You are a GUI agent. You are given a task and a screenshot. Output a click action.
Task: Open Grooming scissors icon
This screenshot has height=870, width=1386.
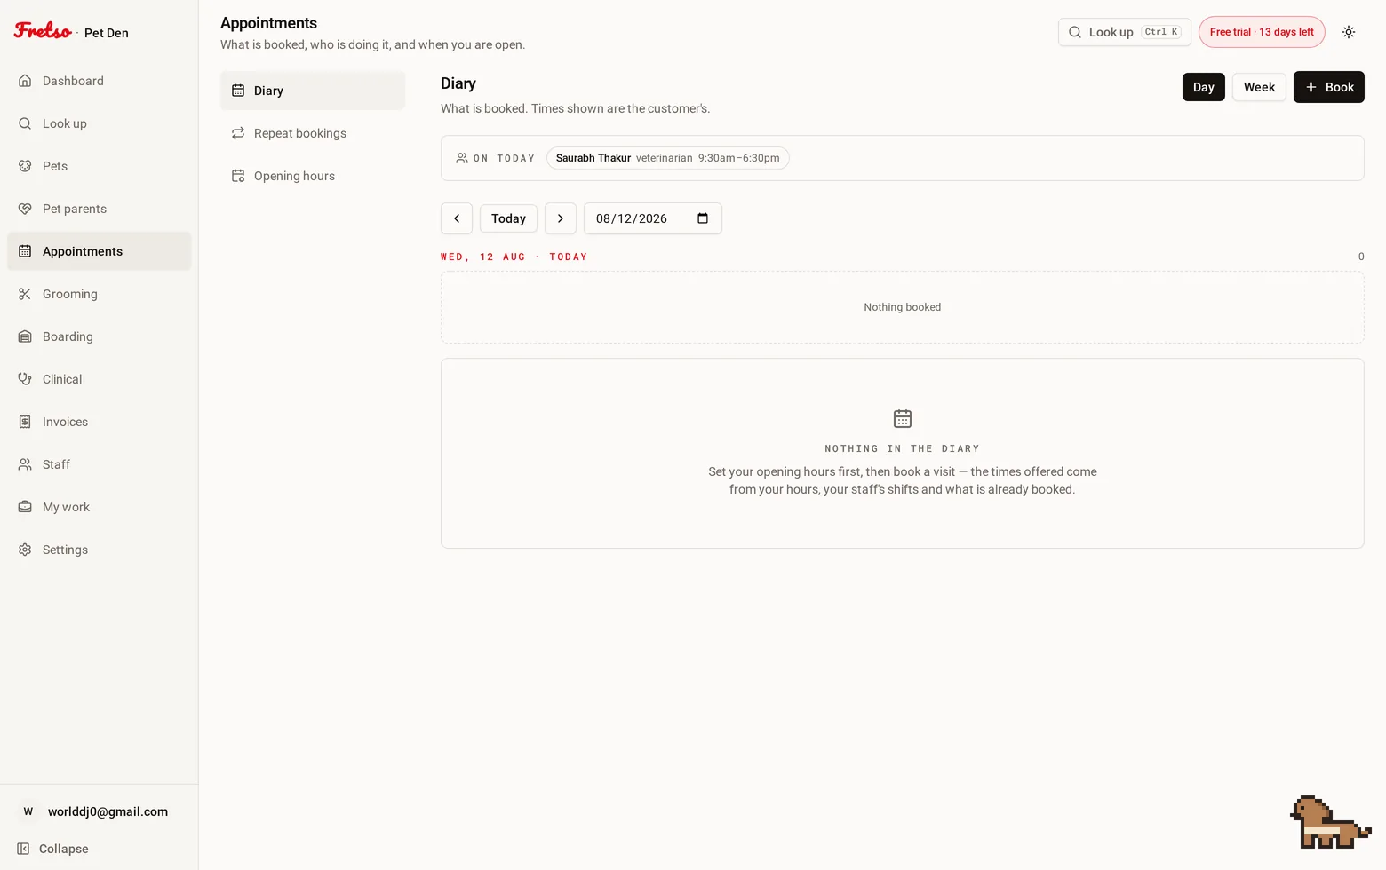coord(25,294)
